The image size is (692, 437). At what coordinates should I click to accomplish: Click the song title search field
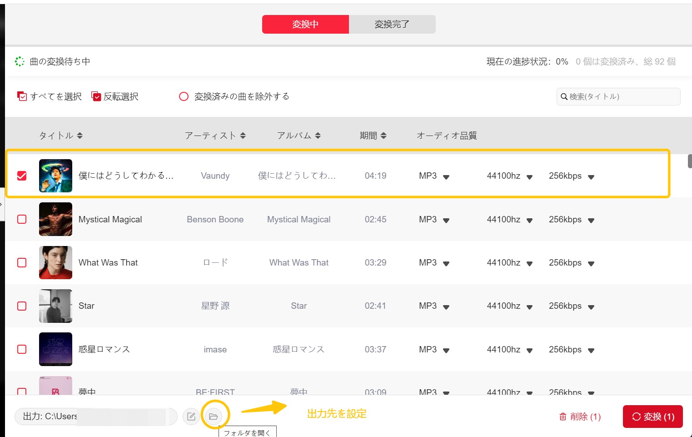(618, 96)
